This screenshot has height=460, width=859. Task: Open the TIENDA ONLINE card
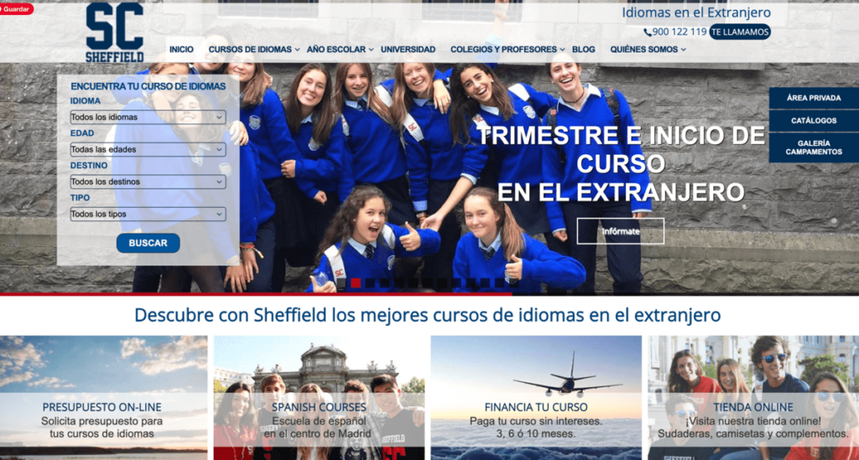[x=753, y=398]
